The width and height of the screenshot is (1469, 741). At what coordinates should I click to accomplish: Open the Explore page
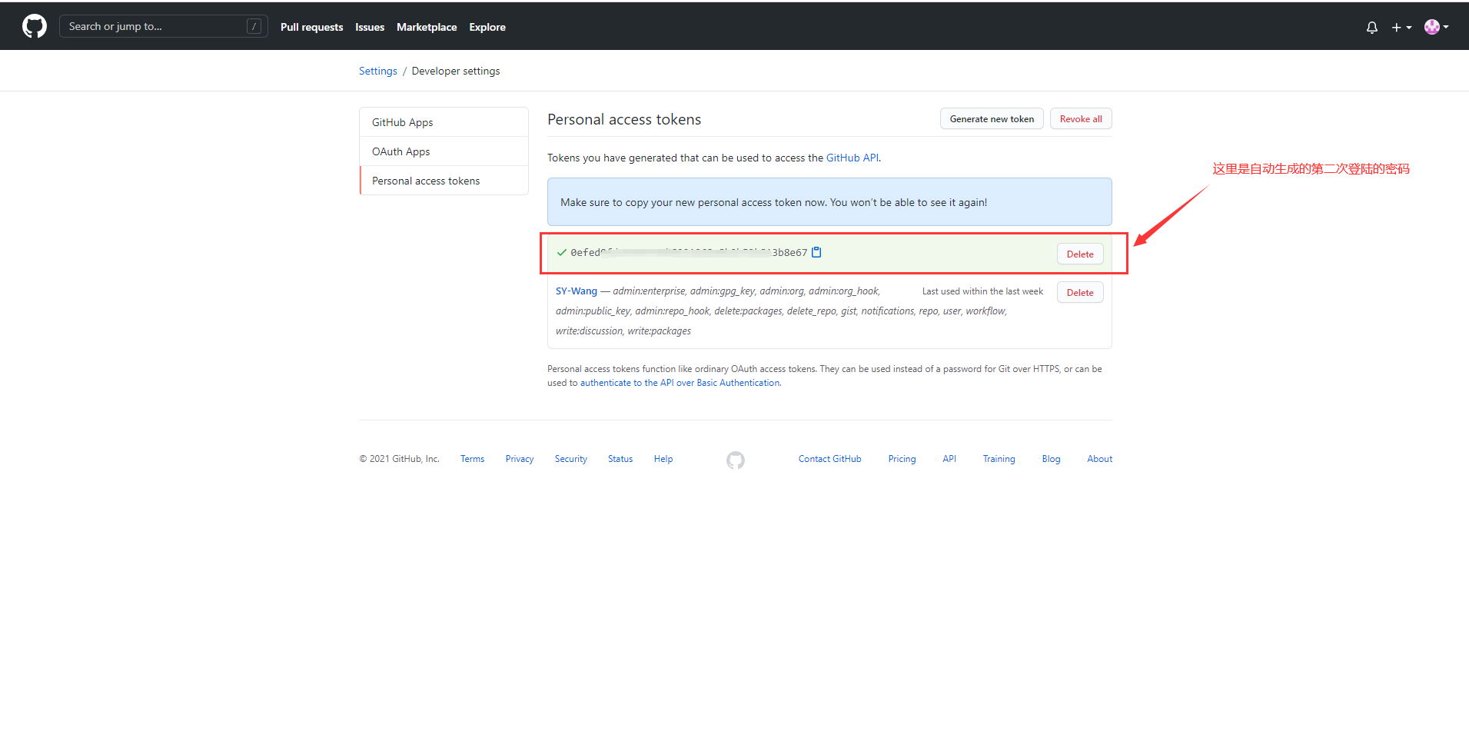(x=487, y=27)
